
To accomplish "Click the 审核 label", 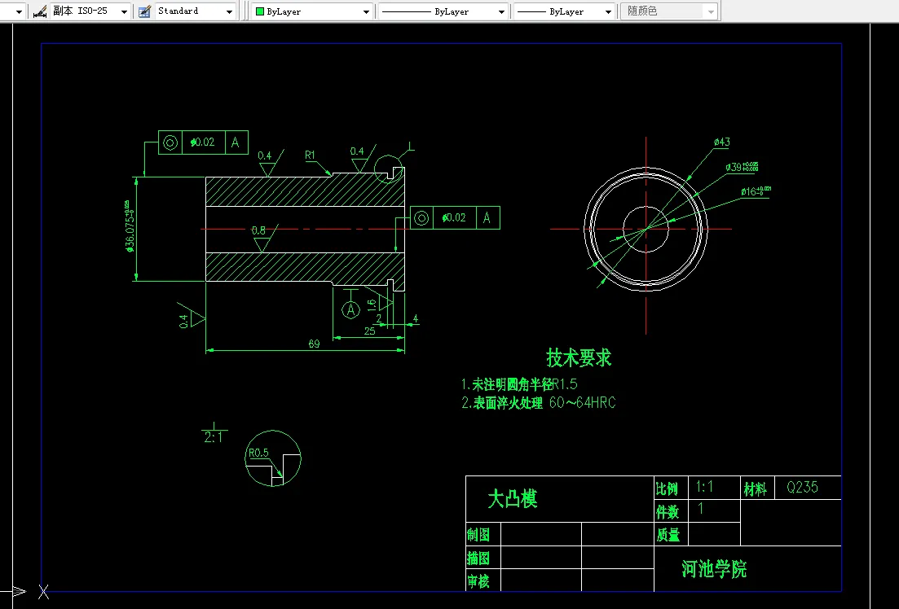I will 478,581.
